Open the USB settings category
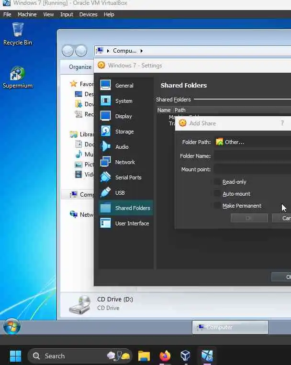The height and width of the screenshot is (365, 291). pos(126,193)
